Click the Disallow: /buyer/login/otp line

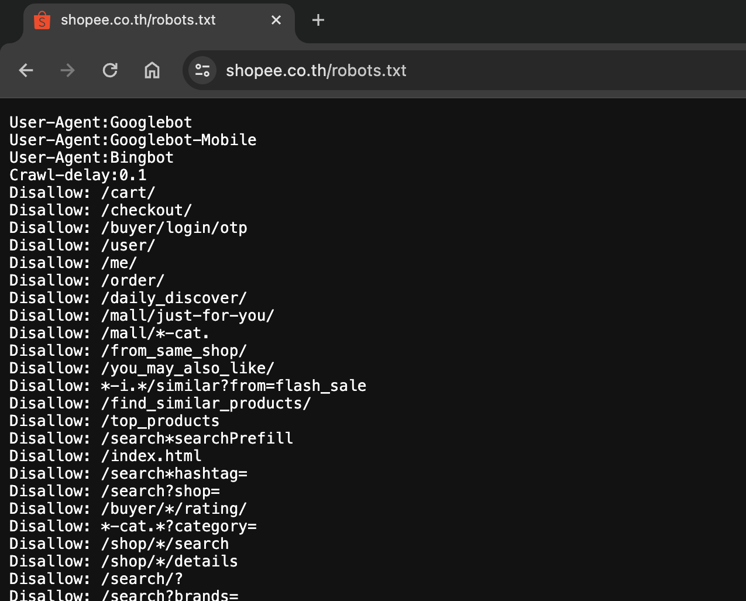tap(128, 228)
